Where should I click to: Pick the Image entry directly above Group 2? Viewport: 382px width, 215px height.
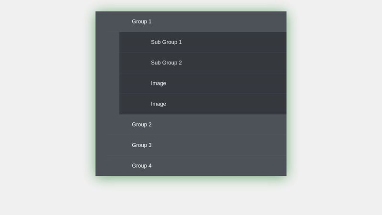pyautogui.click(x=203, y=104)
